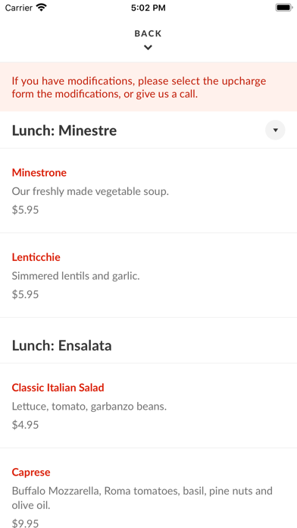
Task: Tap the Lenticchie $5.95 price
Action: 25,294
